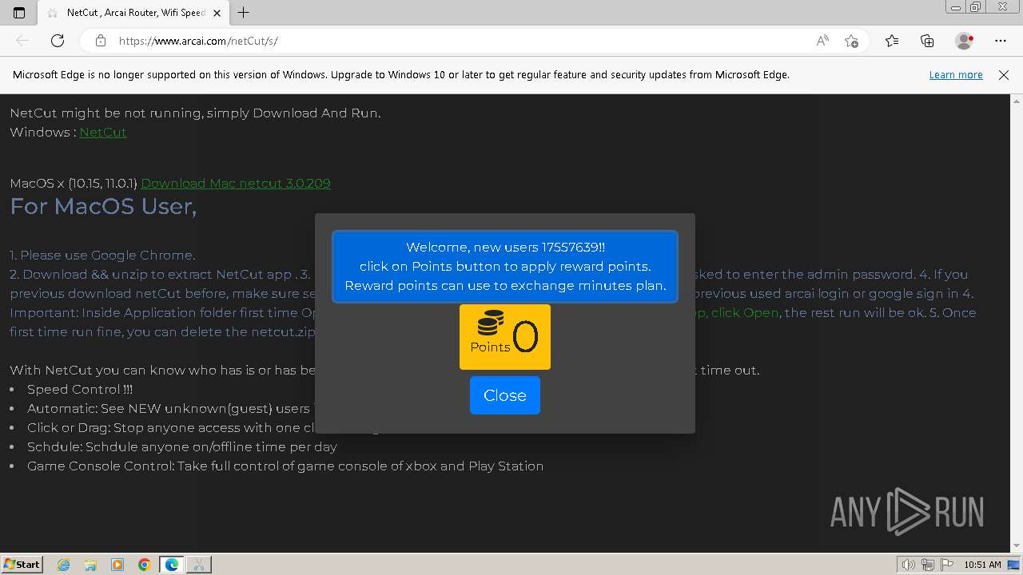The width and height of the screenshot is (1023, 575).
Task: Open the scissors app in taskbar
Action: coord(199,565)
